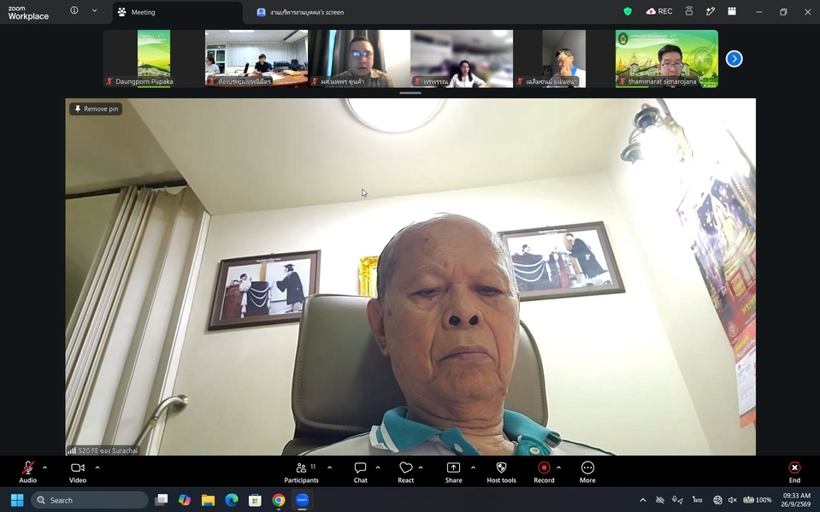Toggle the Record button
This screenshot has height=512, width=820.
[544, 472]
